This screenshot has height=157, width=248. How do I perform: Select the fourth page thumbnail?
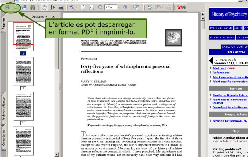(23, 141)
